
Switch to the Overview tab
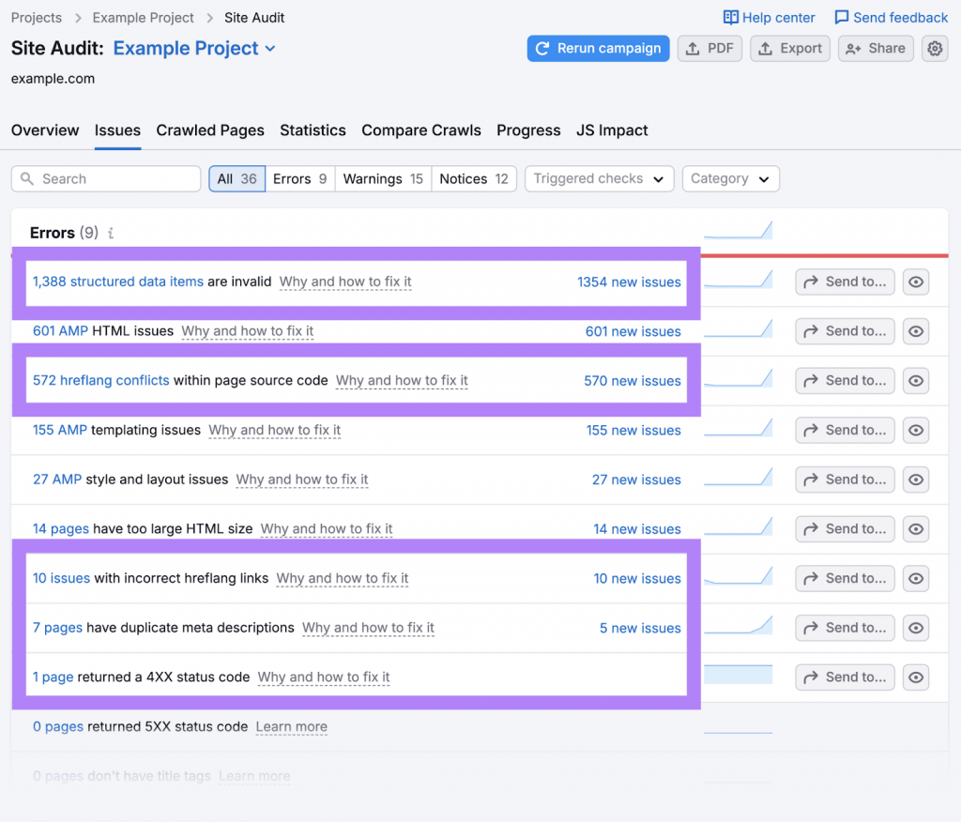(x=45, y=130)
